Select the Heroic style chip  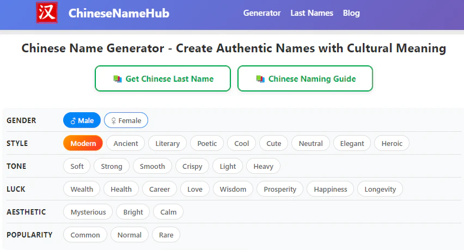[392, 143]
